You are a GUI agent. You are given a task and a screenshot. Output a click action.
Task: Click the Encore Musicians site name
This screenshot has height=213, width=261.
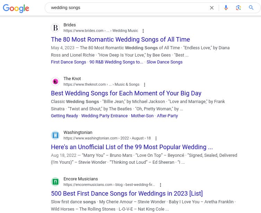tap(80, 179)
